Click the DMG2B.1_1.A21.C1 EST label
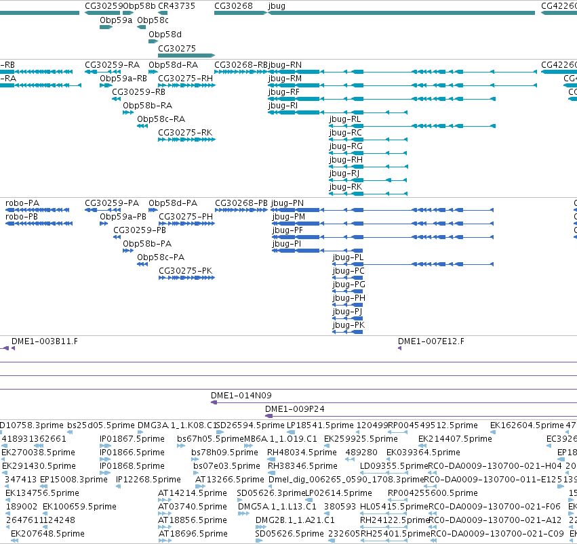This screenshot has height=544, width=577. (x=295, y=520)
